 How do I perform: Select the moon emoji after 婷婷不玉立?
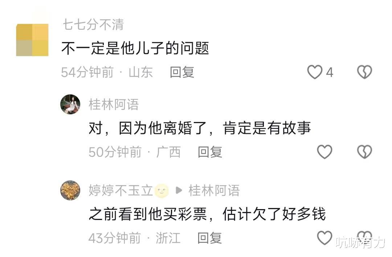click(x=162, y=191)
